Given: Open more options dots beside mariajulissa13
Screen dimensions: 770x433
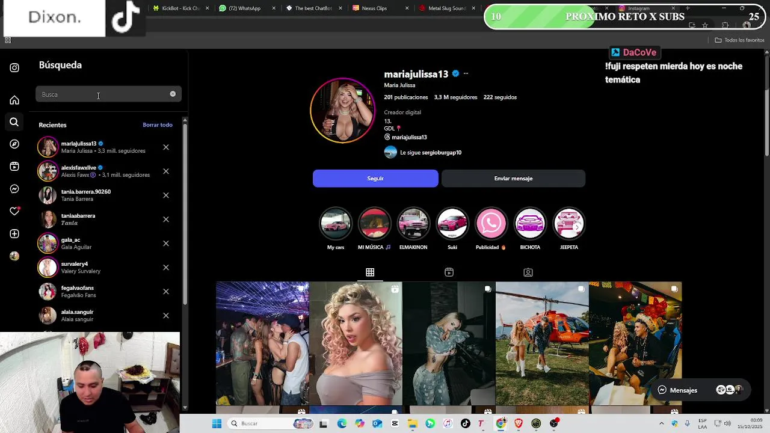Looking at the screenshot, I should click(x=466, y=73).
